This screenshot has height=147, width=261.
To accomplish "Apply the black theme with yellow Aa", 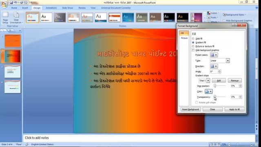I will (183, 18).
